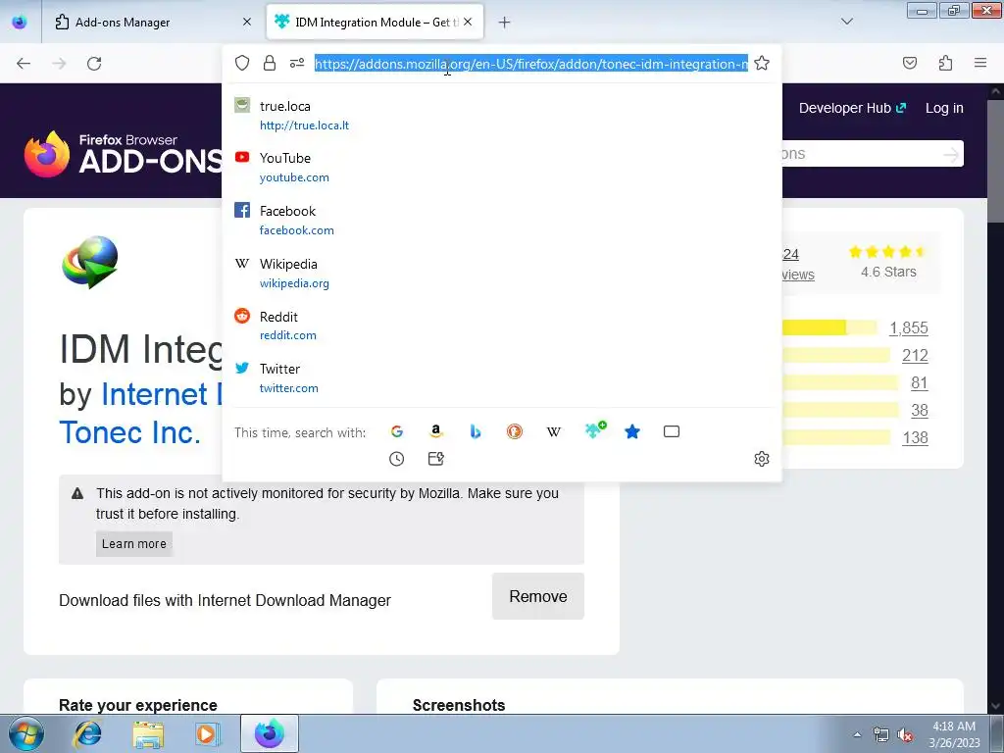Search in open Tabs icon
This screenshot has width=1004, height=753.
pos(672,431)
